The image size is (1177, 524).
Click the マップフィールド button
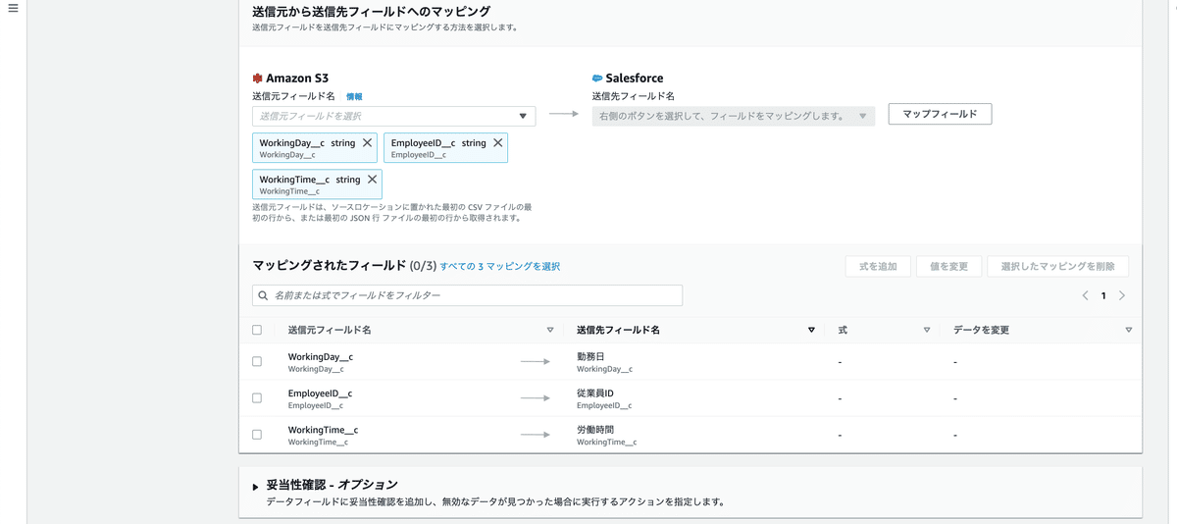coord(940,114)
